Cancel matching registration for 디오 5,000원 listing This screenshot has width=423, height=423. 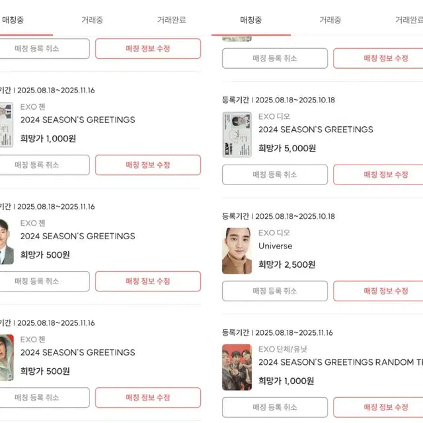tap(274, 174)
